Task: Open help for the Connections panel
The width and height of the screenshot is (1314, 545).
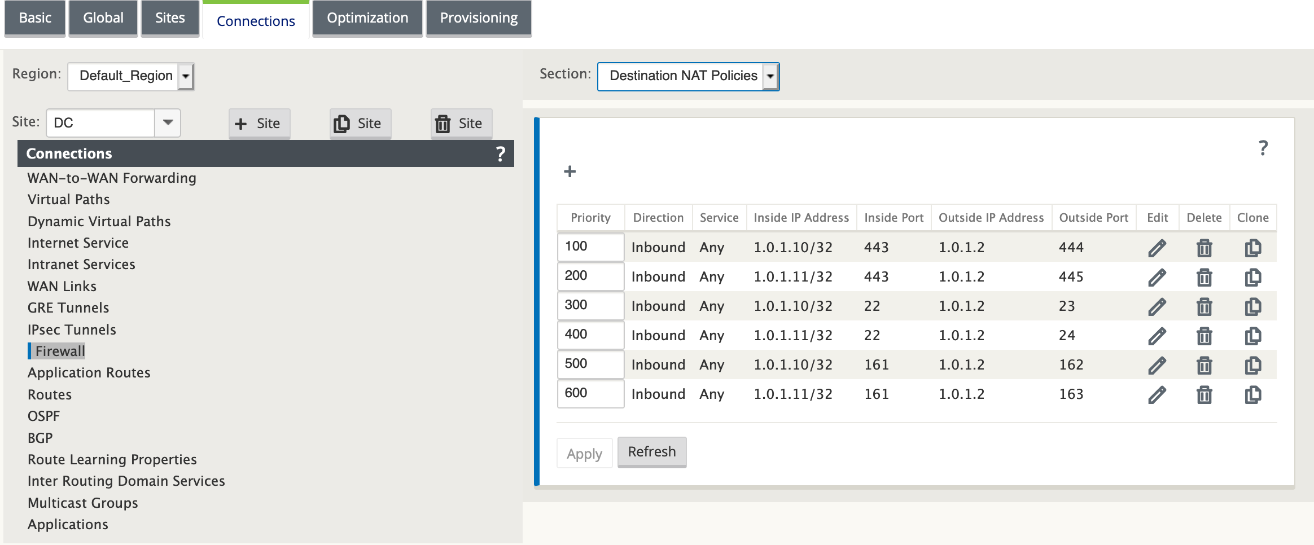Action: pyautogui.click(x=500, y=153)
